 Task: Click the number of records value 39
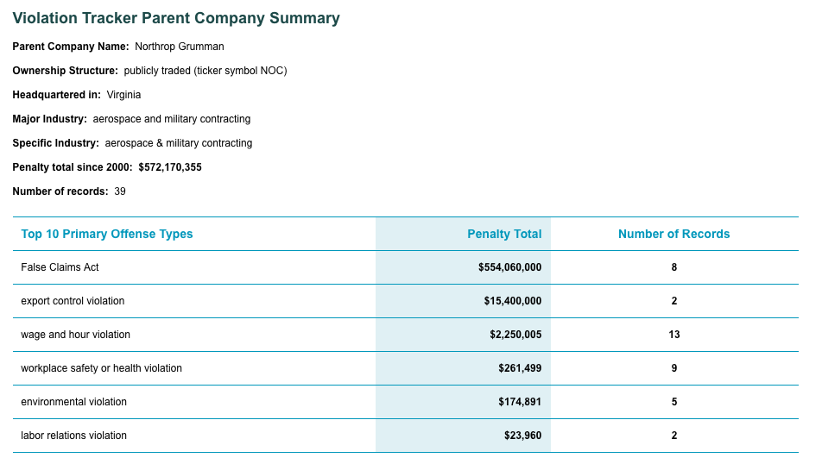(120, 191)
